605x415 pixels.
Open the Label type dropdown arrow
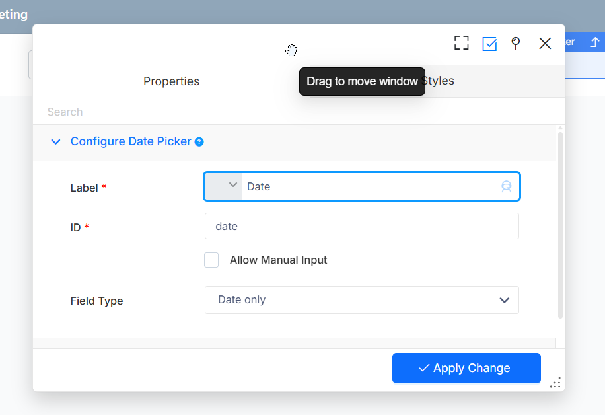232,186
